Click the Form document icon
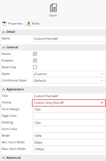The image size is (106, 161). pos(53,8)
